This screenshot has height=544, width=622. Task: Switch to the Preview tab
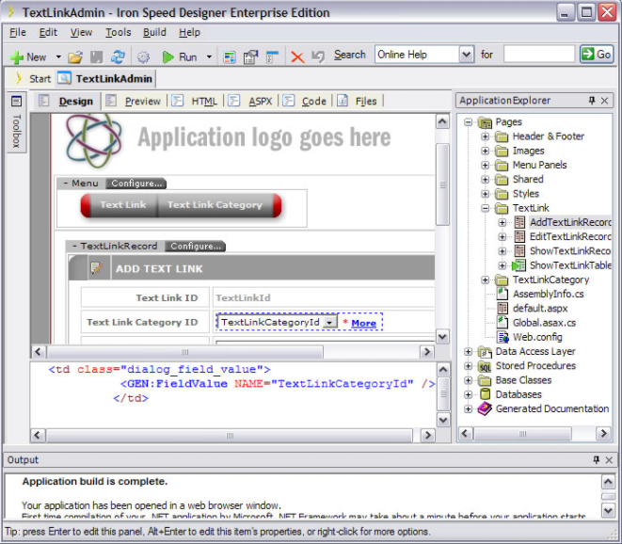tap(135, 102)
